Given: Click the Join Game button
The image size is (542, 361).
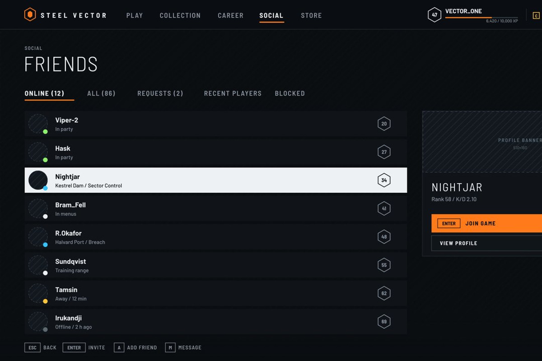Looking at the screenshot, I should pos(486,223).
